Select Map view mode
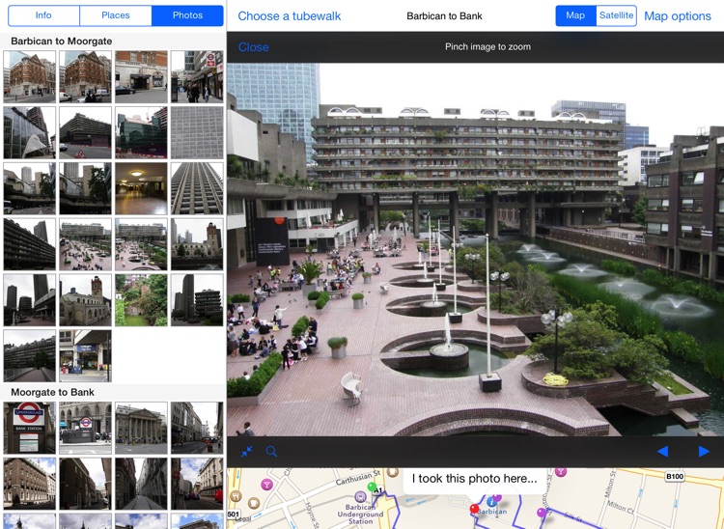Image resolution: width=724 pixels, height=529 pixels. point(575,15)
